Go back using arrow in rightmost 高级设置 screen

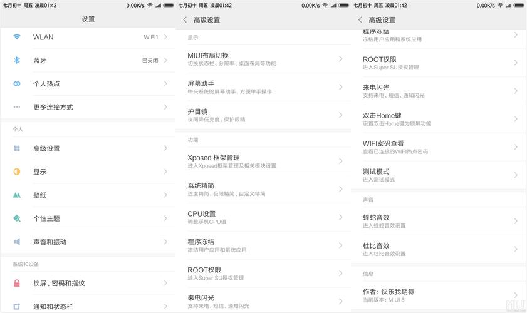pyautogui.click(x=360, y=20)
